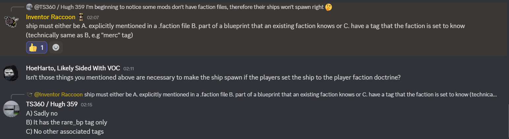Click the HoeHarto, Likely Sided With VOC username
Image resolution: width=509 pixels, height=139 pixels.
click(73, 68)
